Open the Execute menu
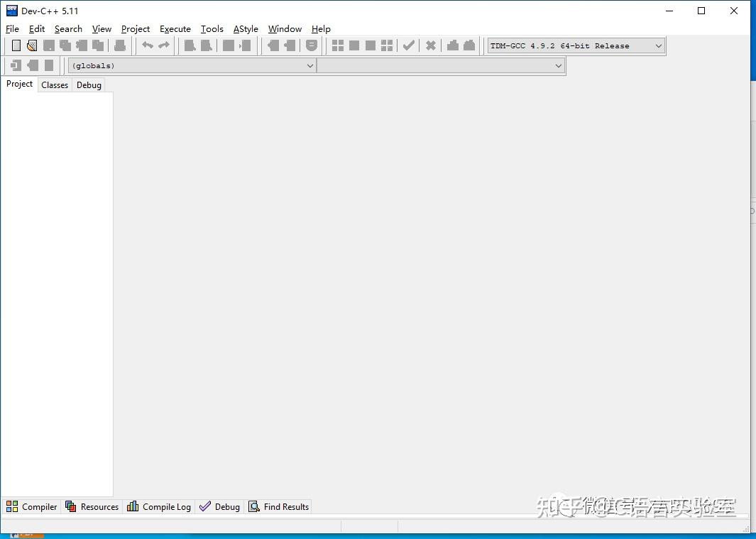756x539 pixels. pos(175,29)
